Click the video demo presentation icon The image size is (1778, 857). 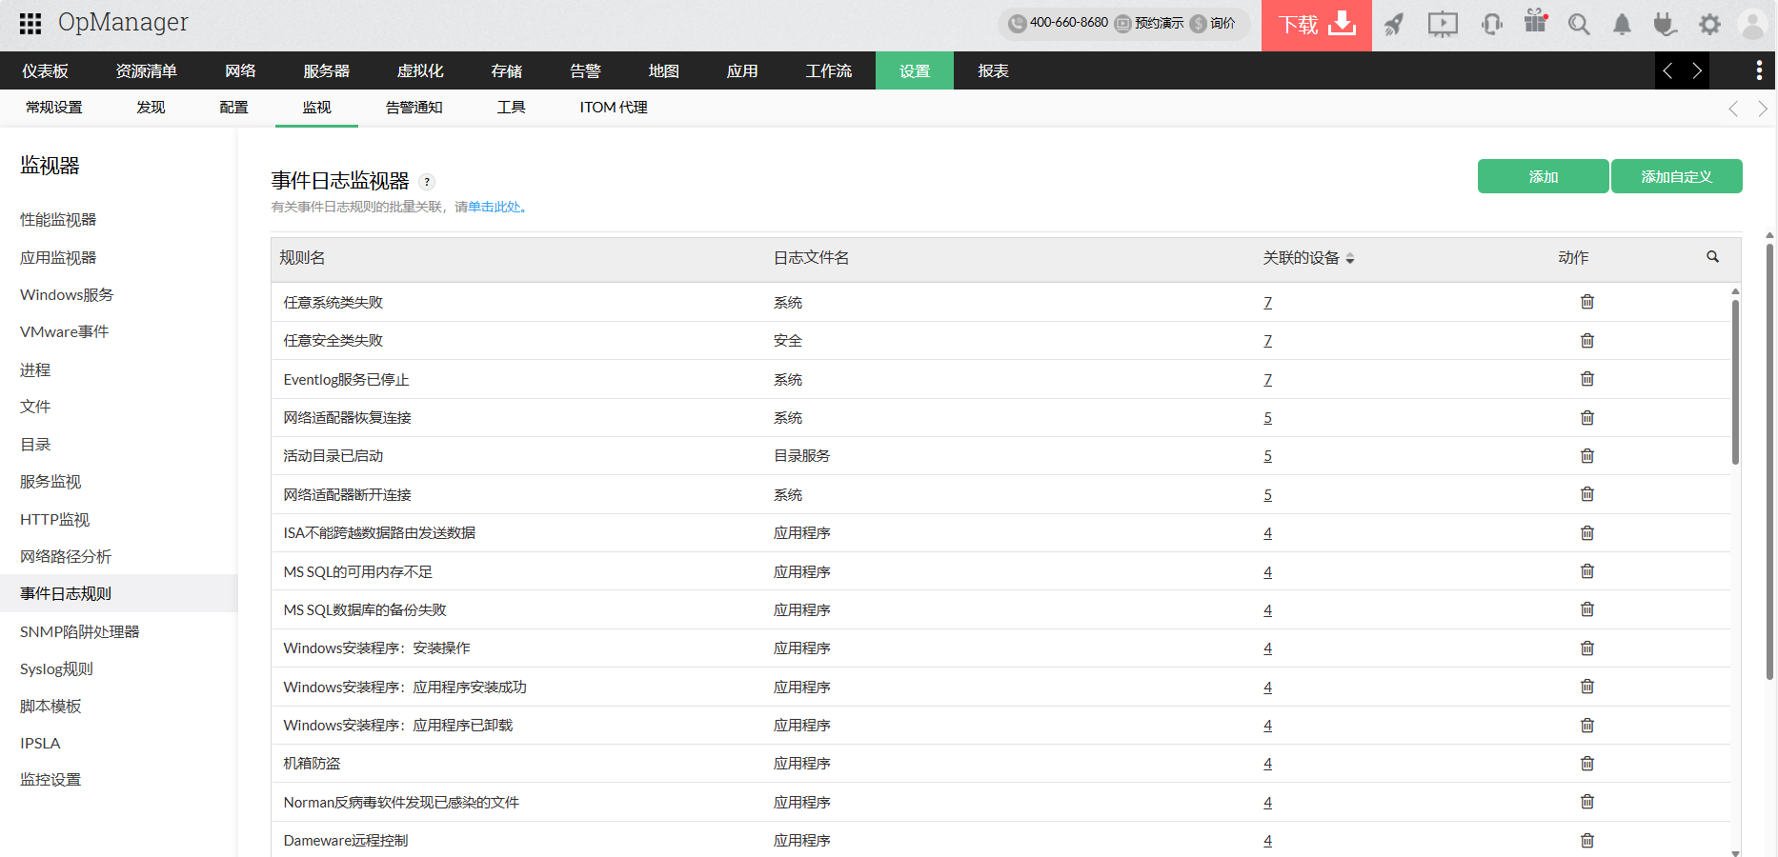[x=1442, y=24]
